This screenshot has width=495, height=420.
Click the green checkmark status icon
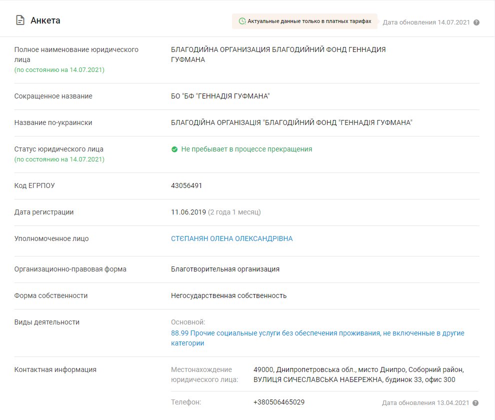tap(174, 149)
